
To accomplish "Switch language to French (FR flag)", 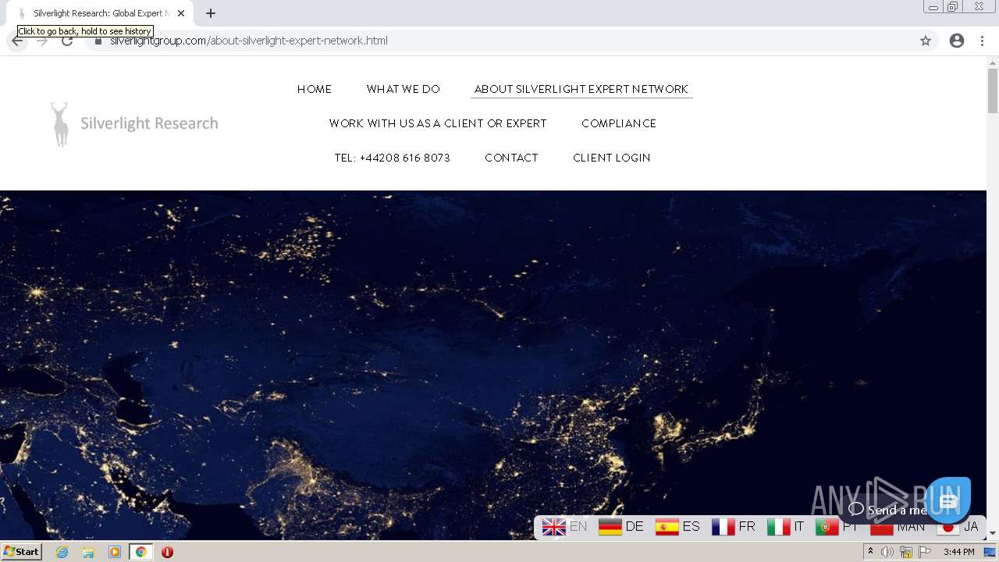I will 734,527.
